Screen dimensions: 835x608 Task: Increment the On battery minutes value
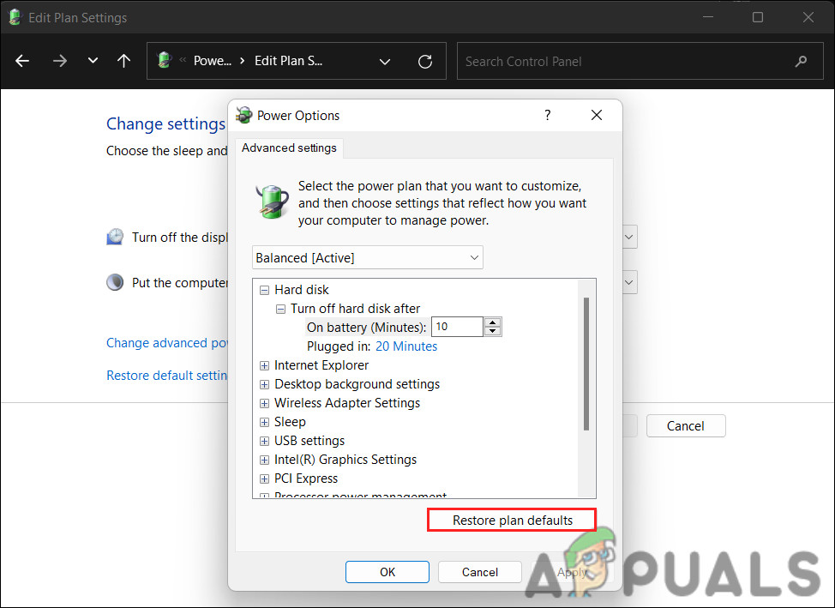pyautogui.click(x=493, y=322)
